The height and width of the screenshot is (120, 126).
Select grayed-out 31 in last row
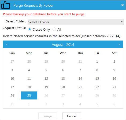tap(12, 104)
